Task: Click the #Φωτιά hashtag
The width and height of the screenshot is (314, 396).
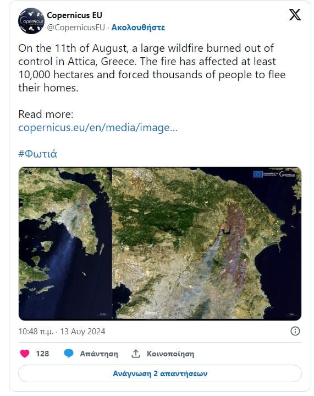Action: click(x=38, y=154)
